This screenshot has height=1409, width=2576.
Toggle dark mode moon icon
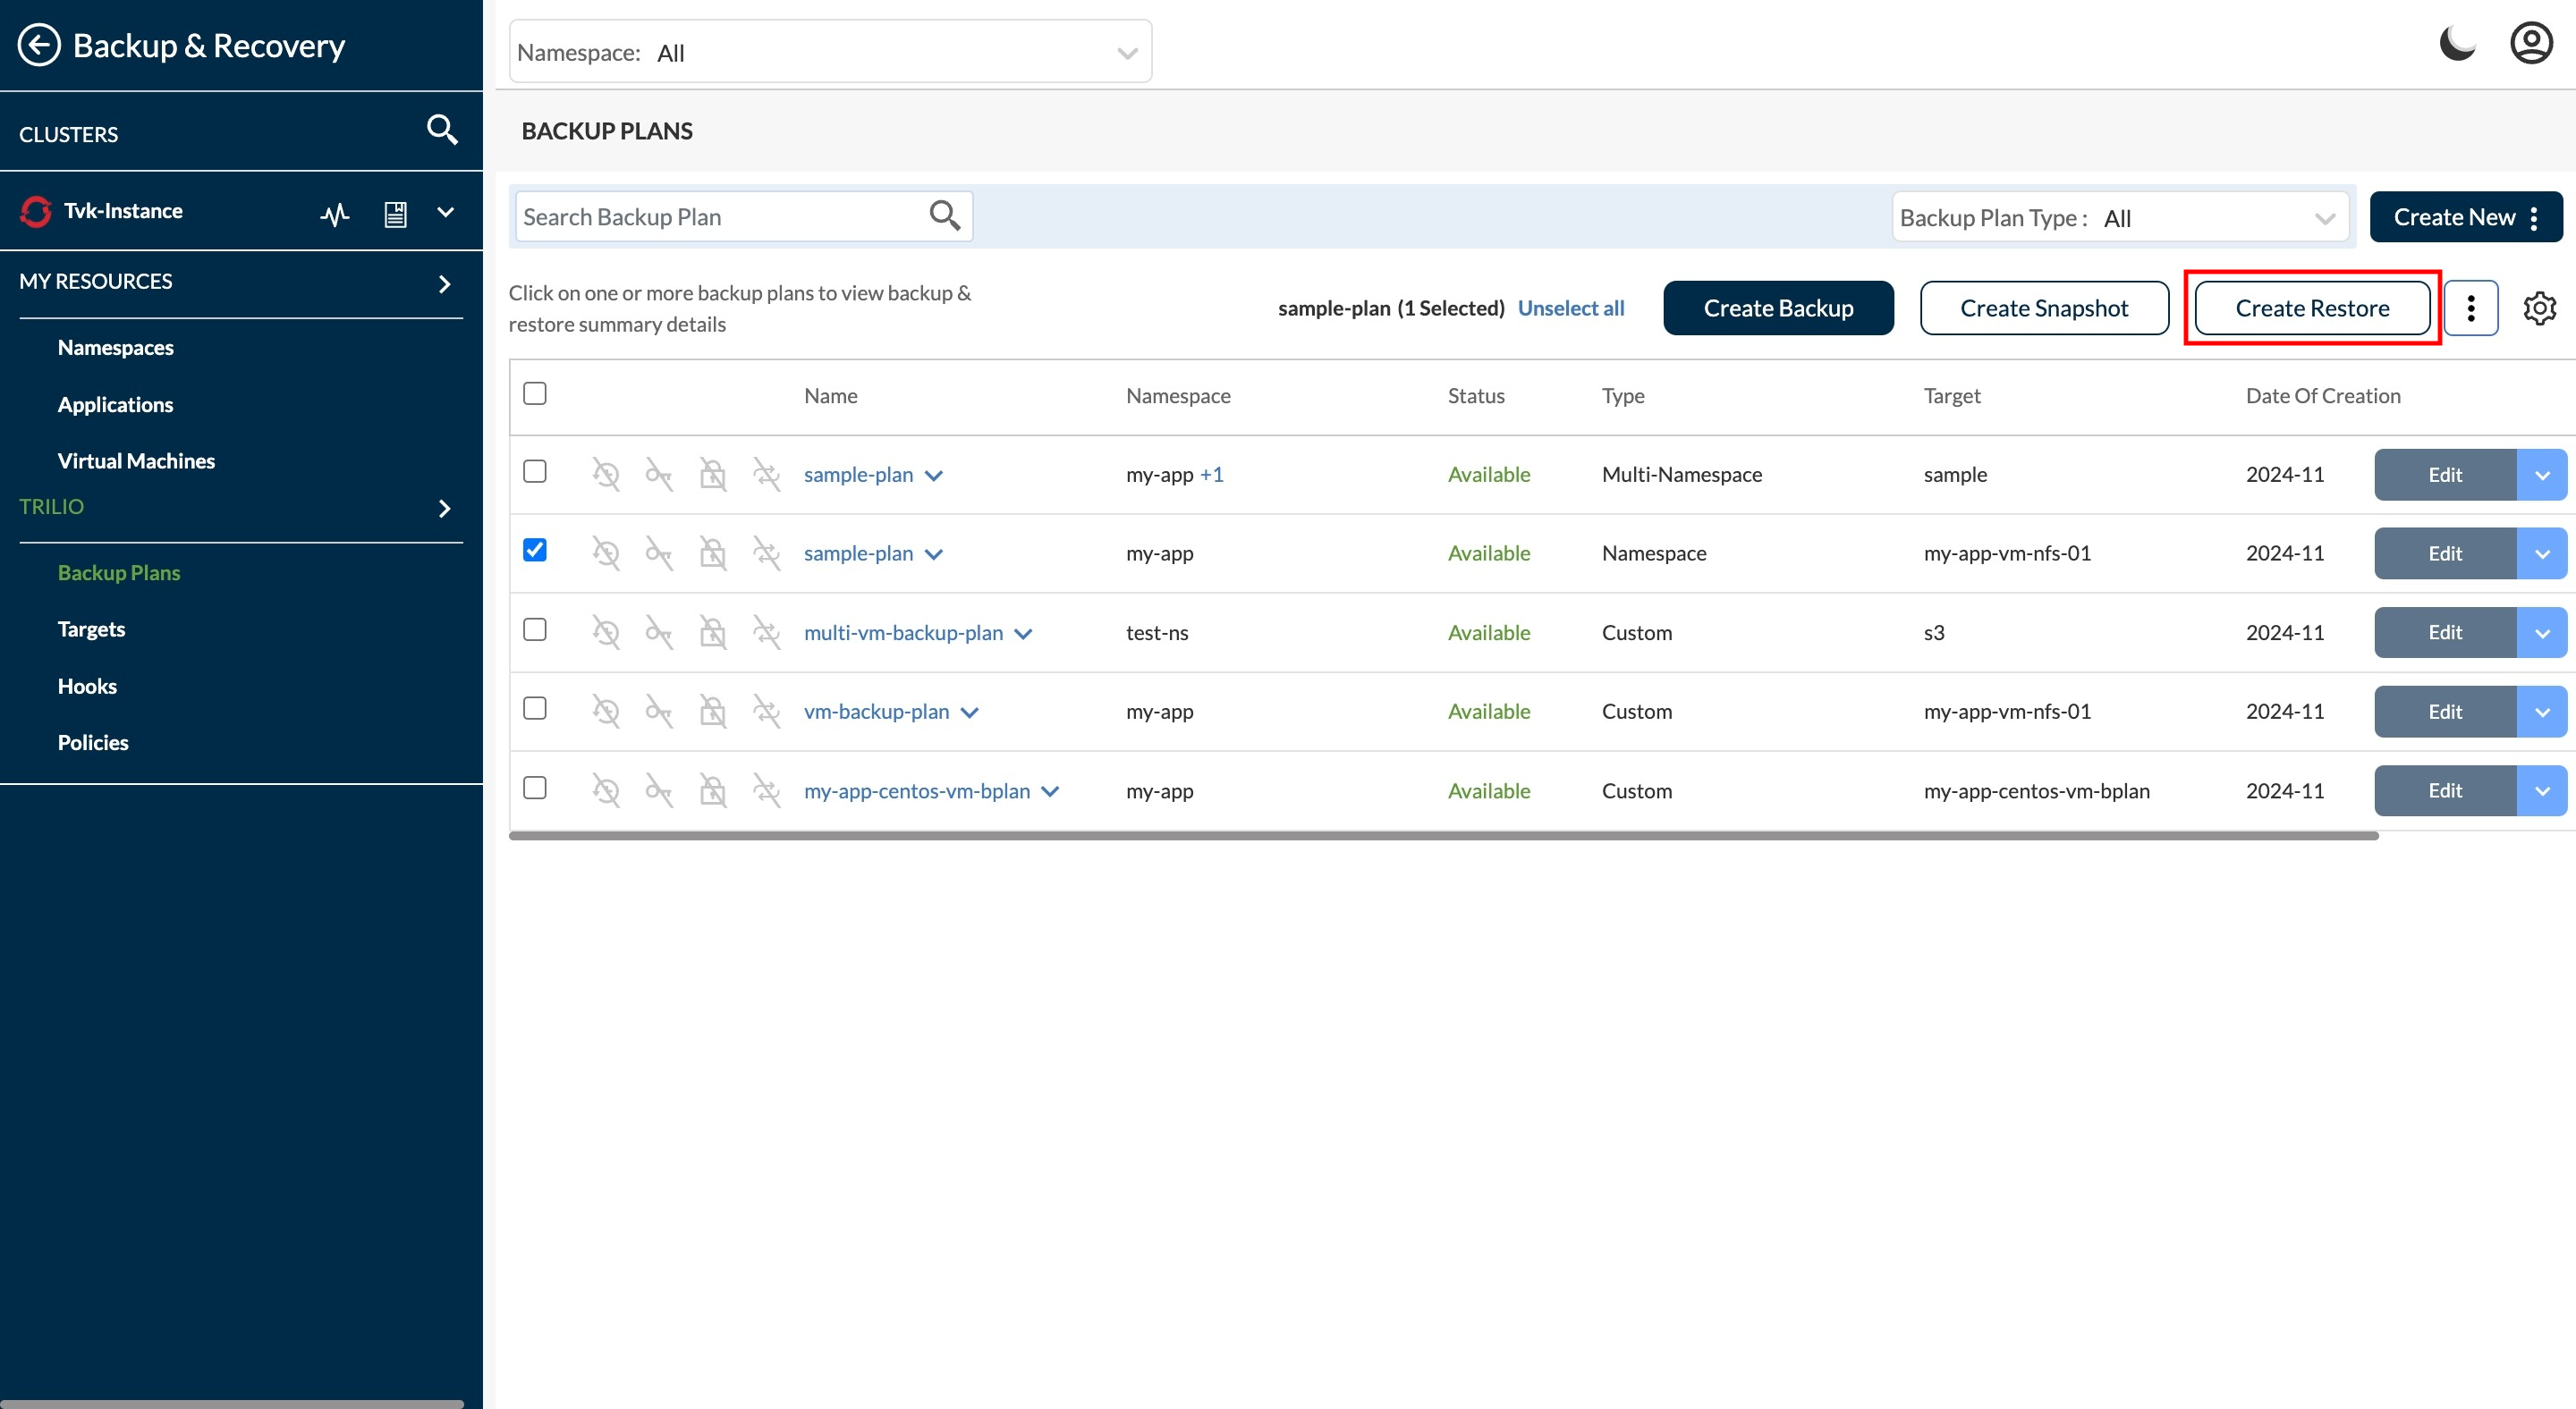(2456, 44)
